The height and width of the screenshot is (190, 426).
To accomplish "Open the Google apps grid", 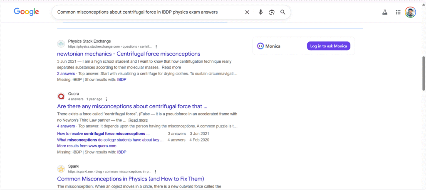I will [x=398, y=12].
